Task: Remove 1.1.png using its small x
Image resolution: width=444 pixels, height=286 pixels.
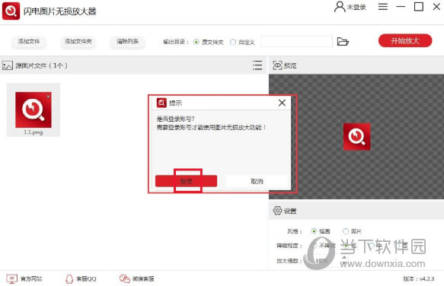Action: 49,96
